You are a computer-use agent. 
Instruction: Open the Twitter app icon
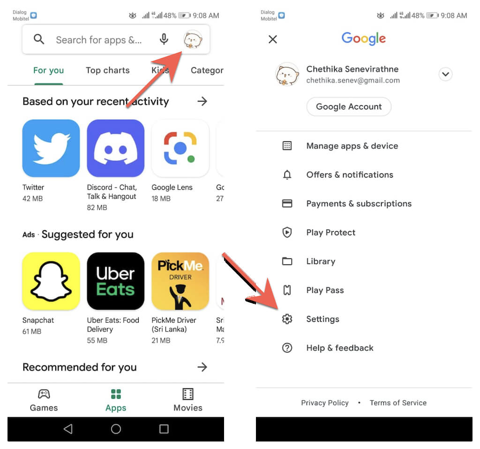51,148
